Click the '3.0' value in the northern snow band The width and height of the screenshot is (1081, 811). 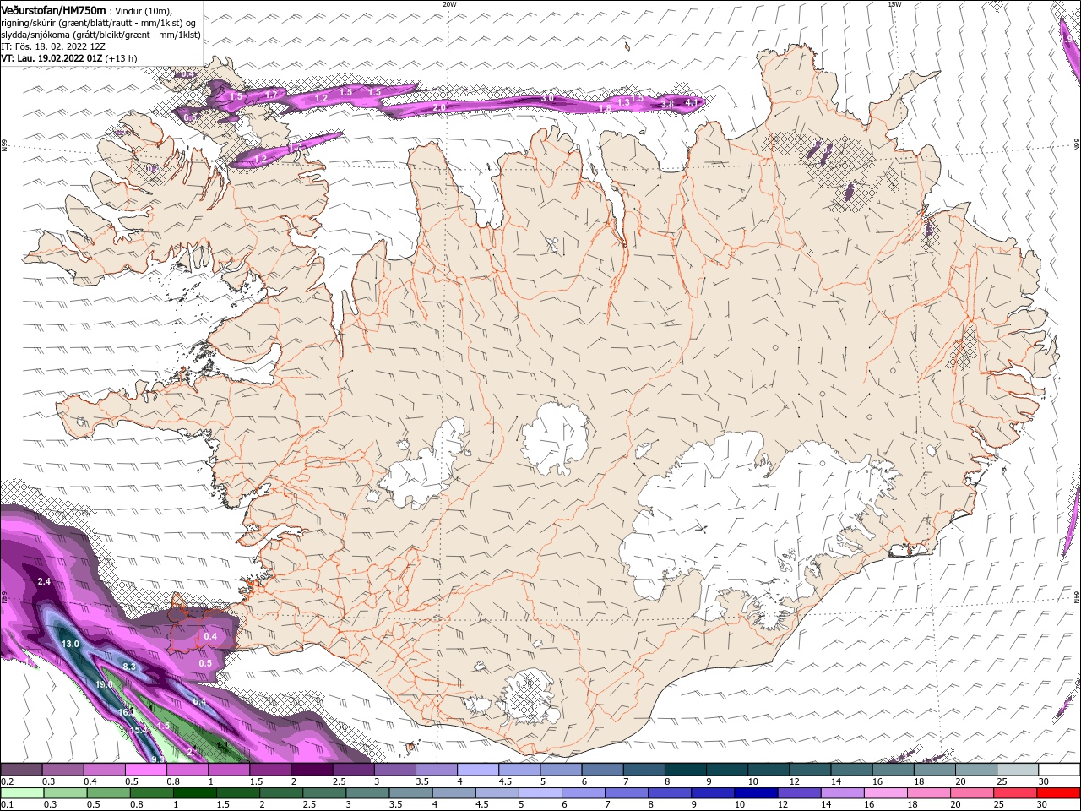(x=546, y=99)
